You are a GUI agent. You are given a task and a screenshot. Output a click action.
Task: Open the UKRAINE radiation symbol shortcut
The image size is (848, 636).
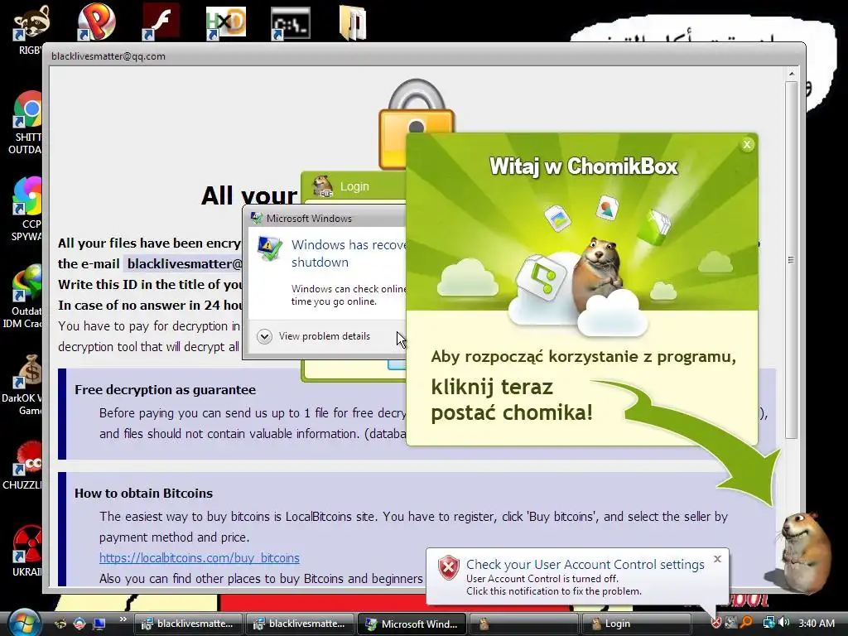27,551
